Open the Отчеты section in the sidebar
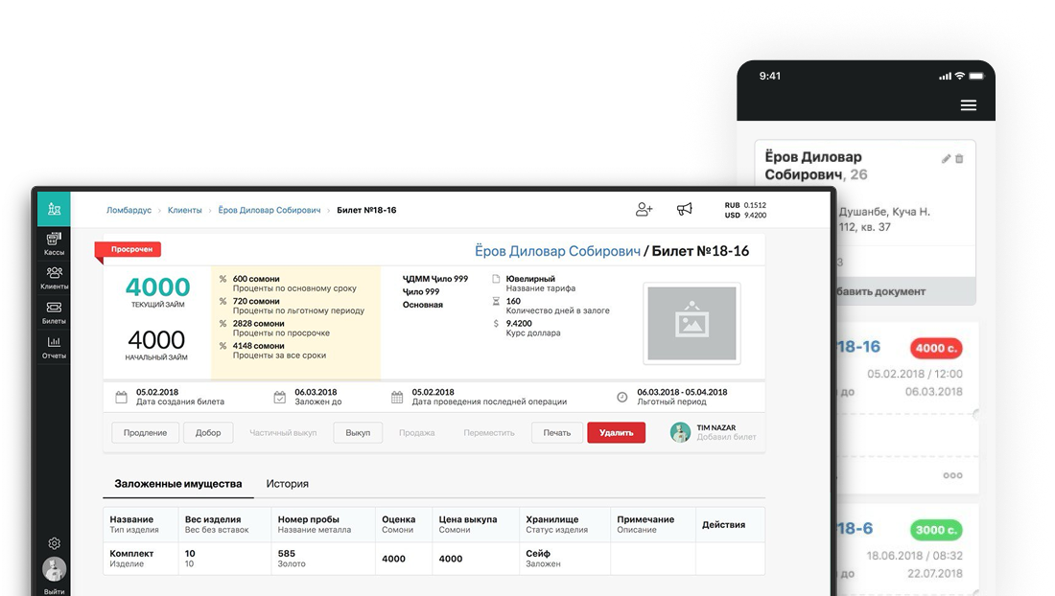Screen dimensions: 1055x596 point(54,347)
